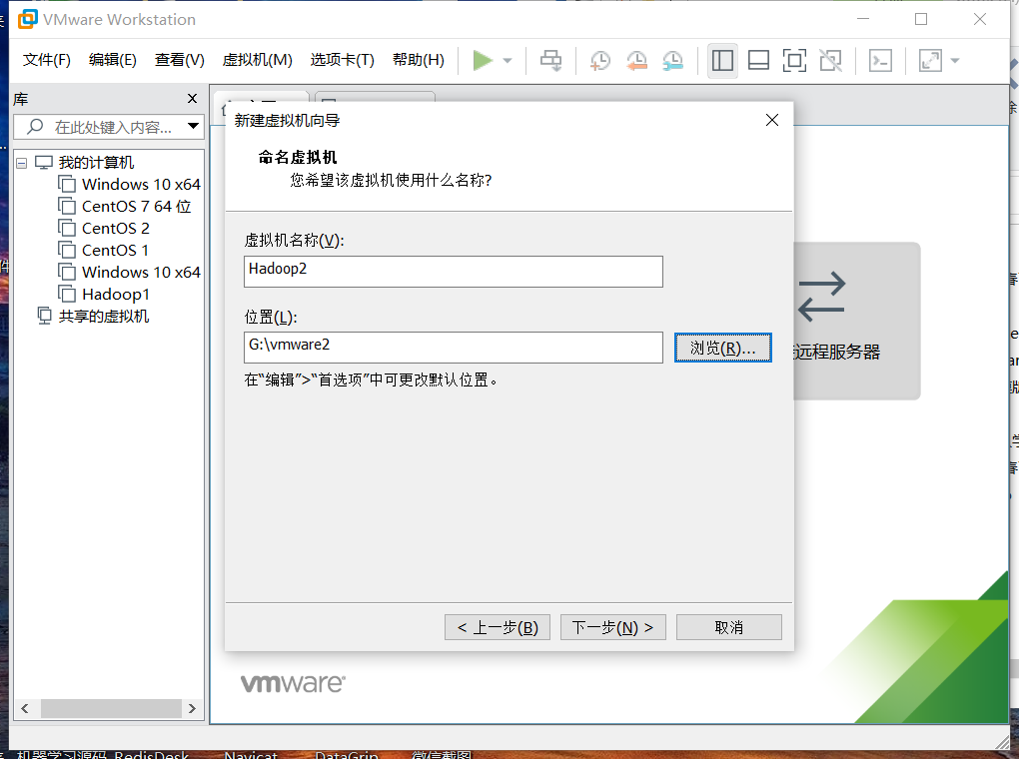Open the Snapshot Manager icon

pyautogui.click(x=672, y=61)
